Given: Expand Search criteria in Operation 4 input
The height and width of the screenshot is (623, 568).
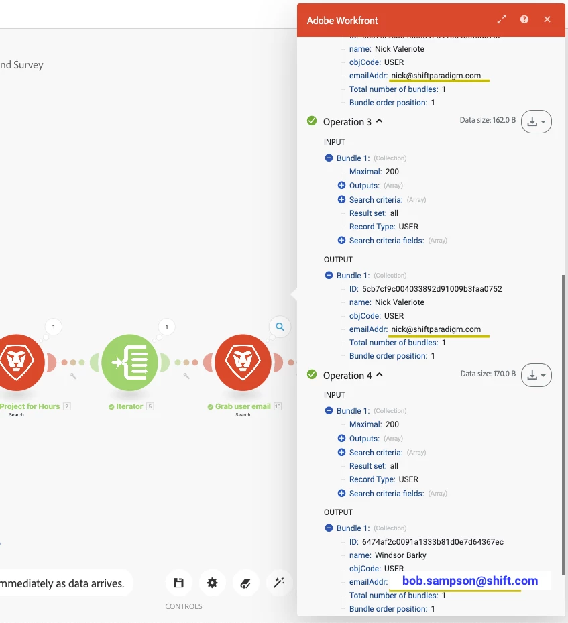Looking at the screenshot, I should tap(341, 452).
